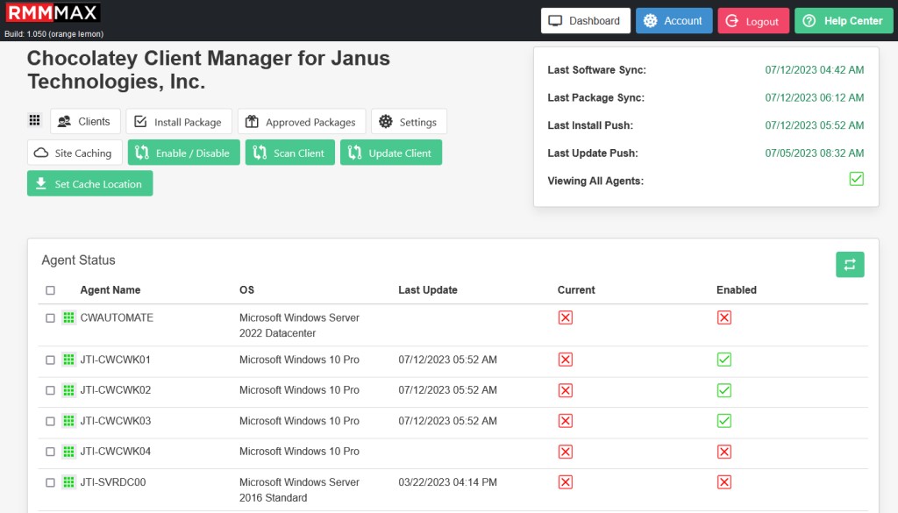Click the Update Client button

391,152
